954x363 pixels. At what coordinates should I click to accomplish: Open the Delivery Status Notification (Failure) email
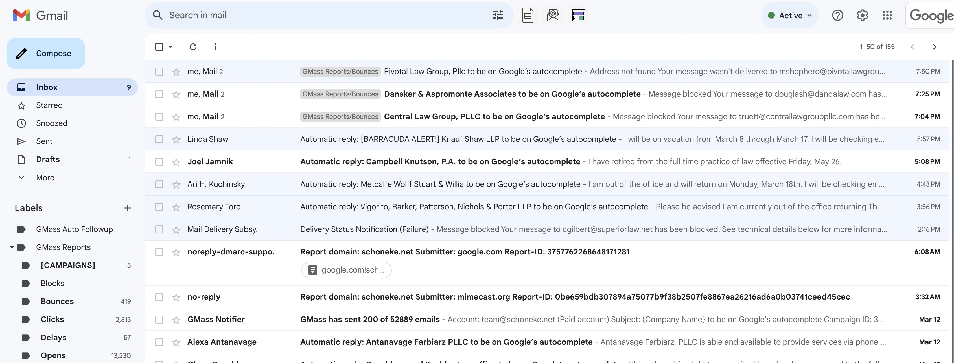pos(547,229)
